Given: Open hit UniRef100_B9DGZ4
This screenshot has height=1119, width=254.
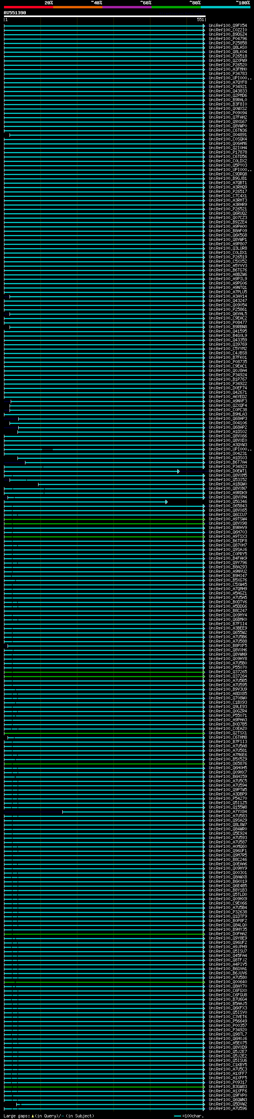Looking at the screenshot, I should (227, 34).
